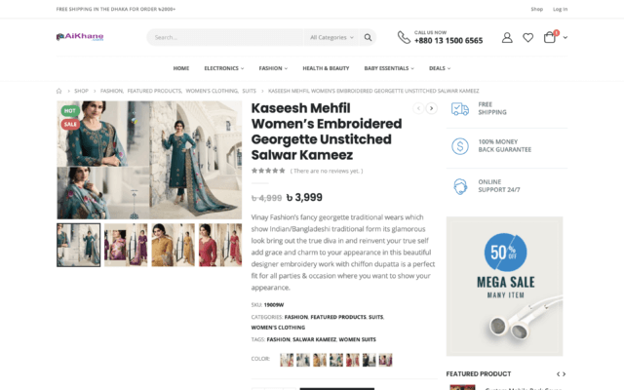Go to the Home menu item
The image size is (624, 390).
pyautogui.click(x=181, y=68)
